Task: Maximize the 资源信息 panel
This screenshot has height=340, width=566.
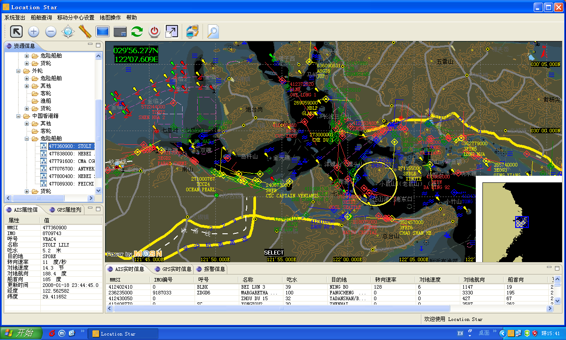Action: [x=98, y=45]
